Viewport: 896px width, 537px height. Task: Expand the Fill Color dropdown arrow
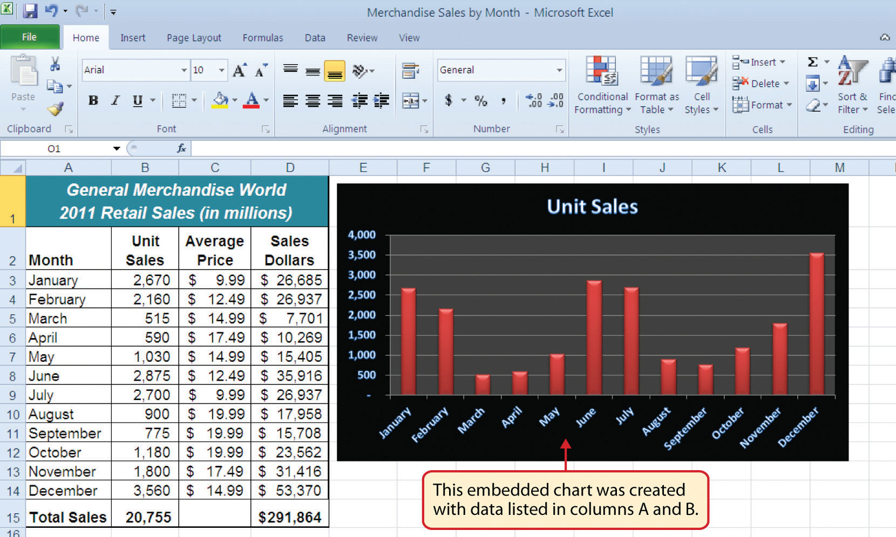[234, 100]
